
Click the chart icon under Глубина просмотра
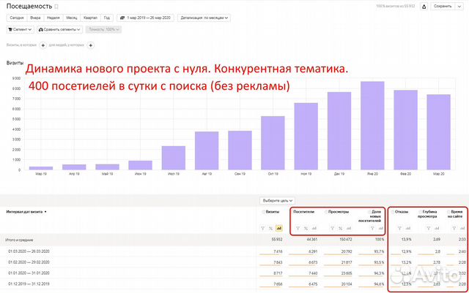point(437,228)
